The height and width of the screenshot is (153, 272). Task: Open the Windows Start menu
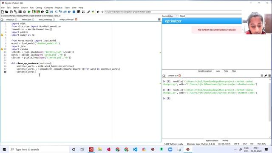tap(4, 149)
